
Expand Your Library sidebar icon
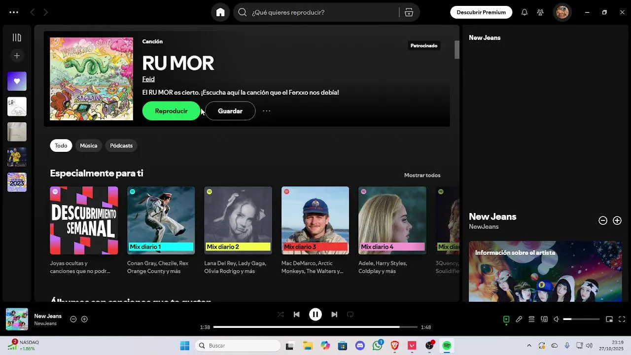[x=17, y=37]
